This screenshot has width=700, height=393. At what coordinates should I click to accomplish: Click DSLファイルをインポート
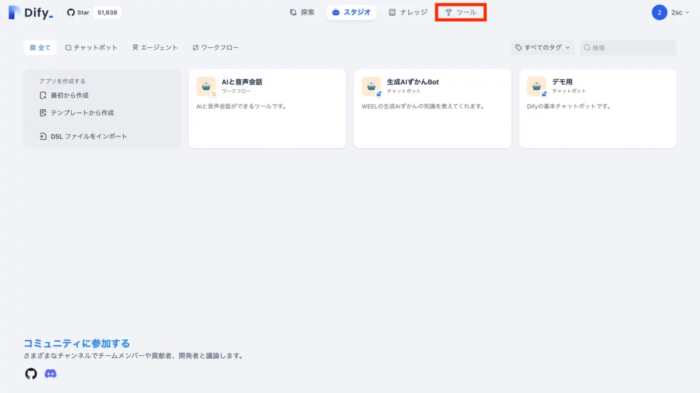pyautogui.click(x=82, y=137)
